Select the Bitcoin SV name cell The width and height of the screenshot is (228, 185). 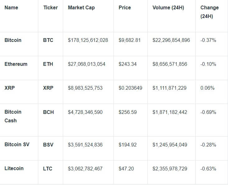(x=17, y=145)
